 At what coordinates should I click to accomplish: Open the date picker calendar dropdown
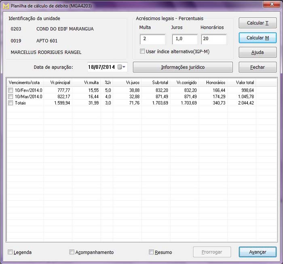(x=122, y=67)
